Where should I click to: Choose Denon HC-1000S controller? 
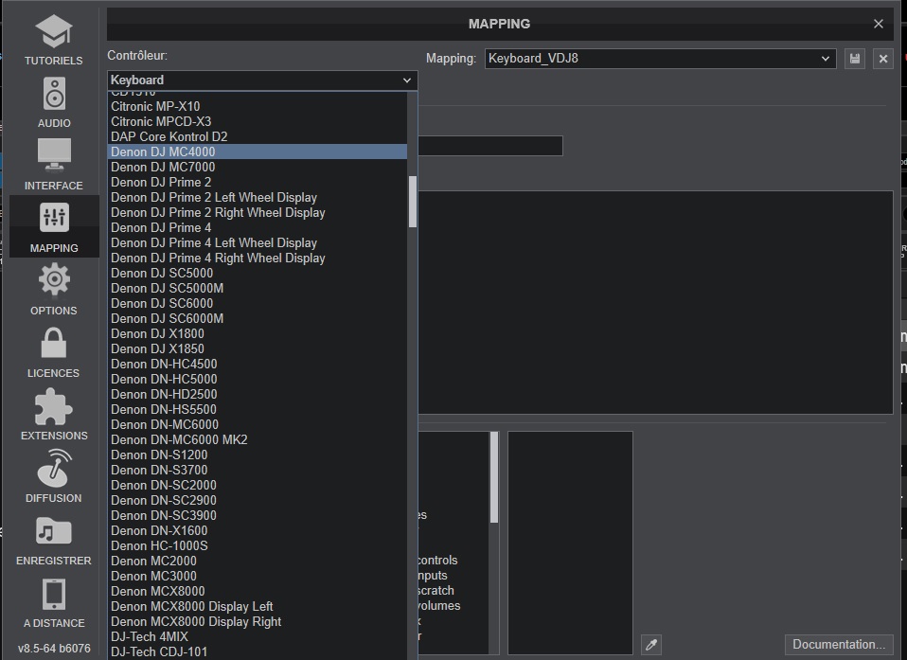(x=258, y=546)
